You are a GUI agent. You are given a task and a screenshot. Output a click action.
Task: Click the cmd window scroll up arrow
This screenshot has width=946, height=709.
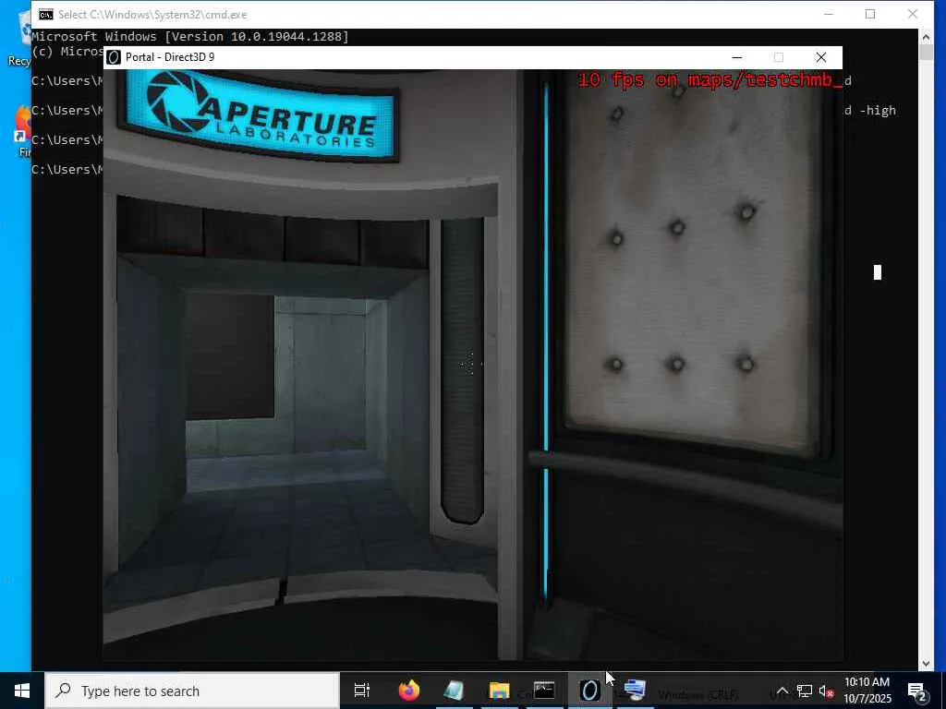(x=926, y=37)
